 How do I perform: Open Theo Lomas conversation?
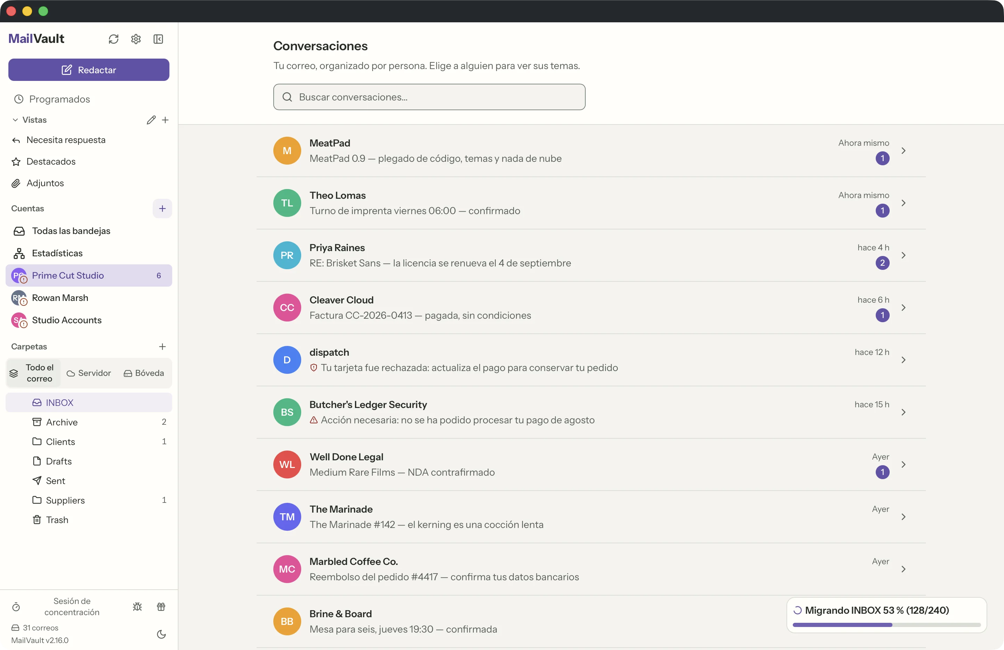pos(591,203)
